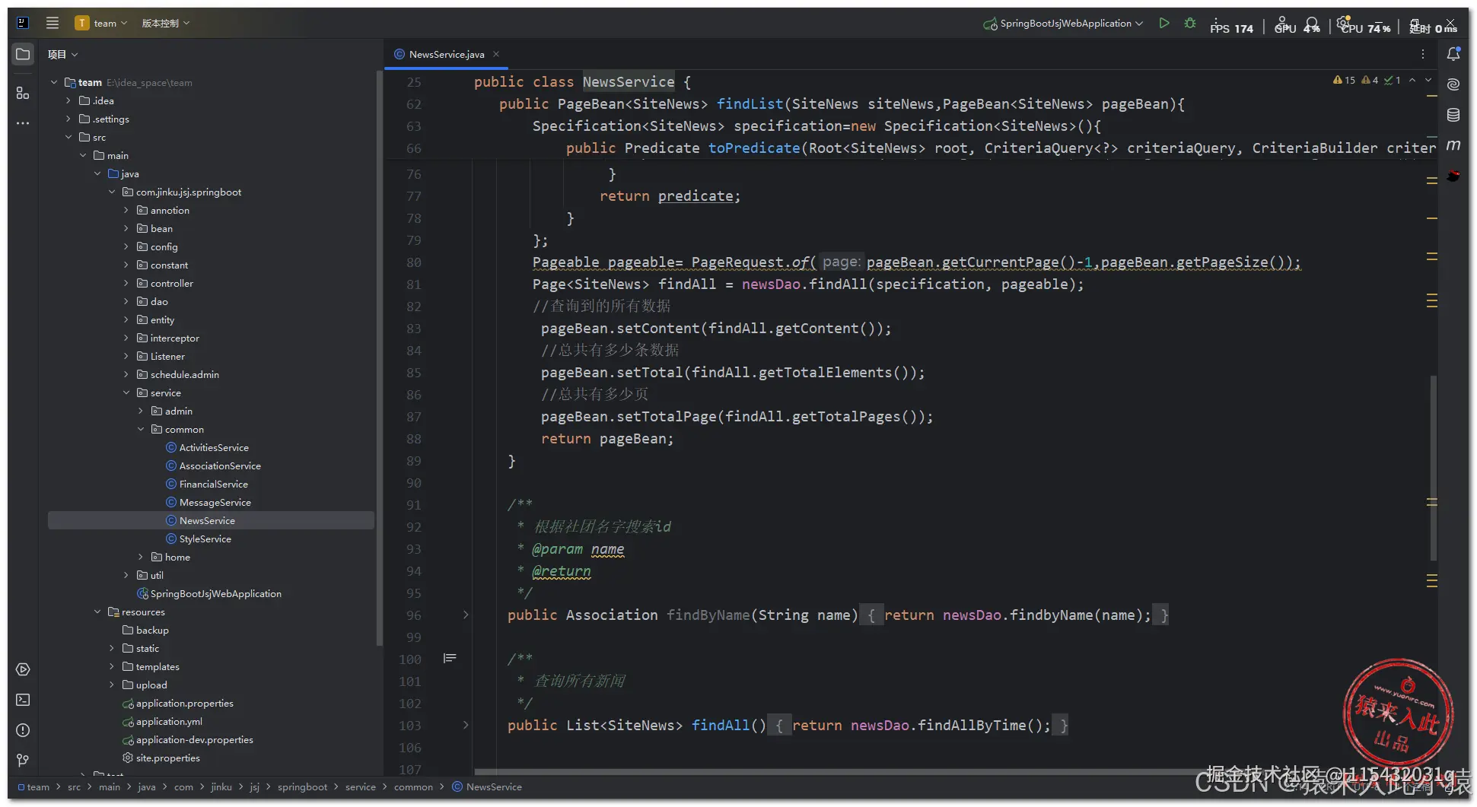The width and height of the screenshot is (1477, 807).
Task: Click the project panel vertical scrollbar
Action: [x=379, y=357]
